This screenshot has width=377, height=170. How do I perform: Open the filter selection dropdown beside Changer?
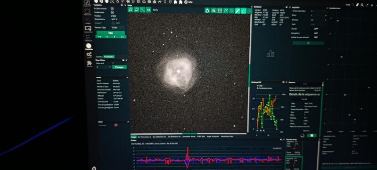104,67
